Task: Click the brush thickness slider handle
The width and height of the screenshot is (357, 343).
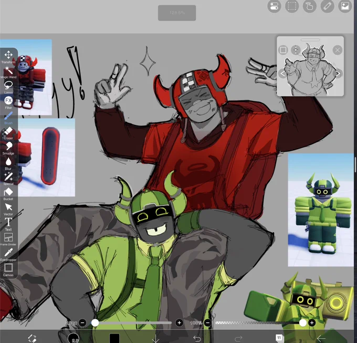Action: 95,323
